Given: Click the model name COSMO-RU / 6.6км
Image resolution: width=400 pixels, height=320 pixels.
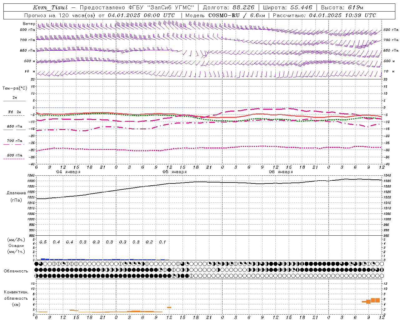Looking at the screenshot, I should tap(237, 15).
